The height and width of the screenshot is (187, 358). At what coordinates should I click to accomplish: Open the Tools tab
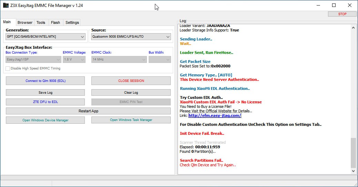click(41, 22)
